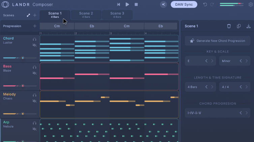Switch to the Scene 3 tab
Image resolution: width=254 pixels, height=142 pixels.
[117, 15]
